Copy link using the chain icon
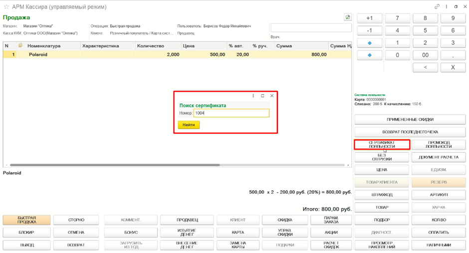This screenshot has width=469, height=253. (437, 6)
